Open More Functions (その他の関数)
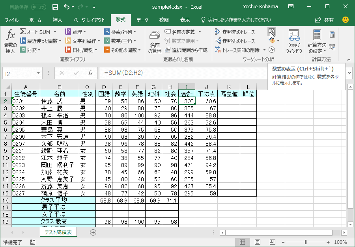This screenshot has height=247, width=355. pos(122,50)
